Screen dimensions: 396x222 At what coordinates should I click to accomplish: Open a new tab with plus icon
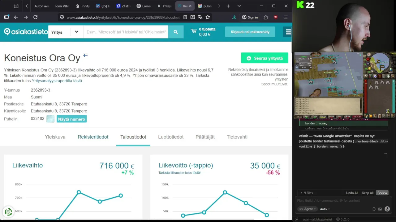[x=228, y=6]
